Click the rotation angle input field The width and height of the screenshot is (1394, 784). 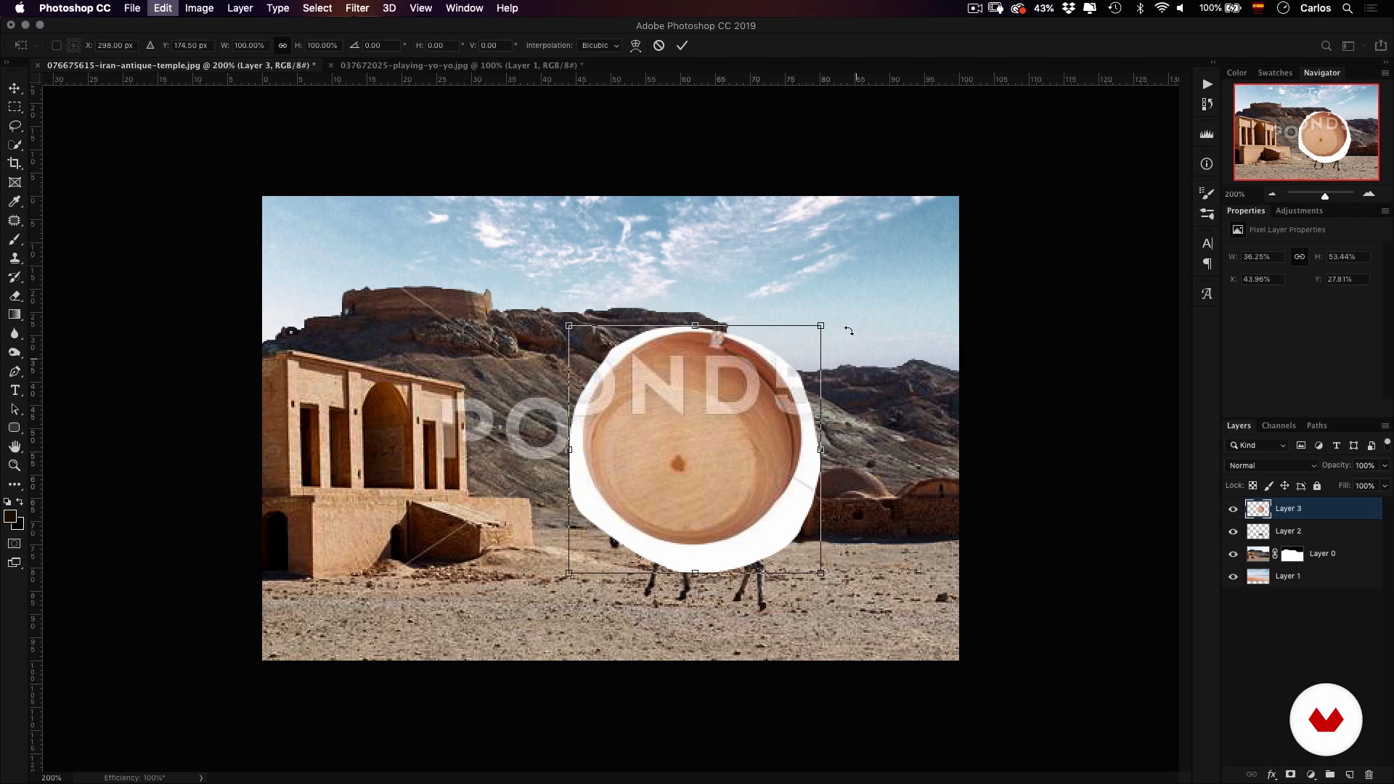380,45
